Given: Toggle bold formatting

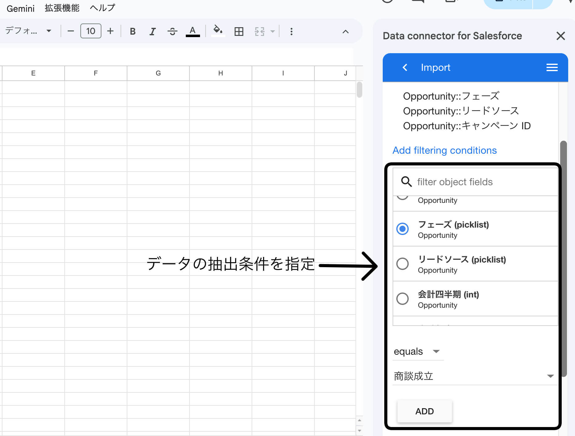Looking at the screenshot, I should pos(133,31).
